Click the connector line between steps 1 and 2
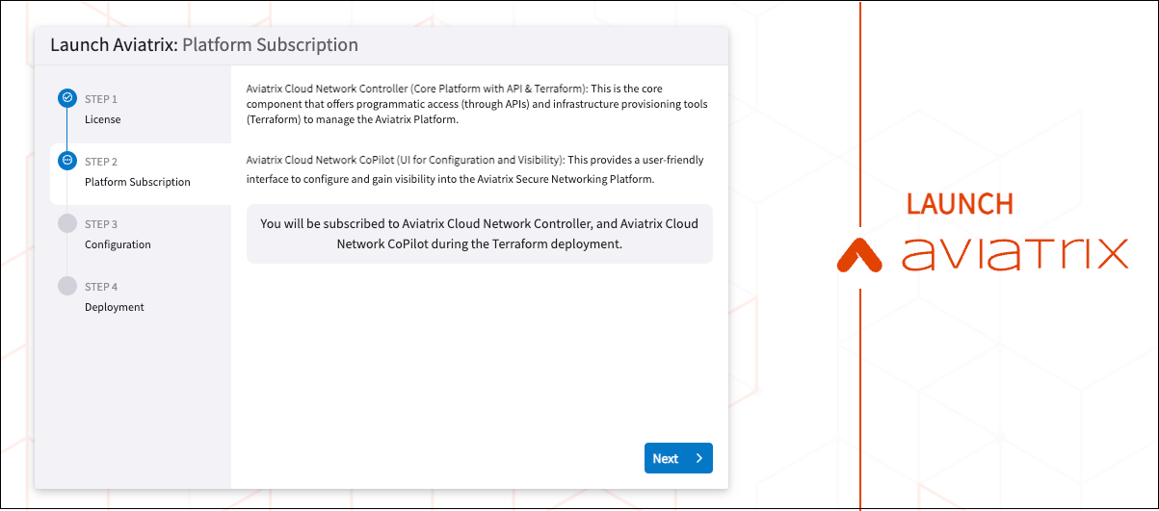The width and height of the screenshot is (1159, 511). click(x=66, y=130)
